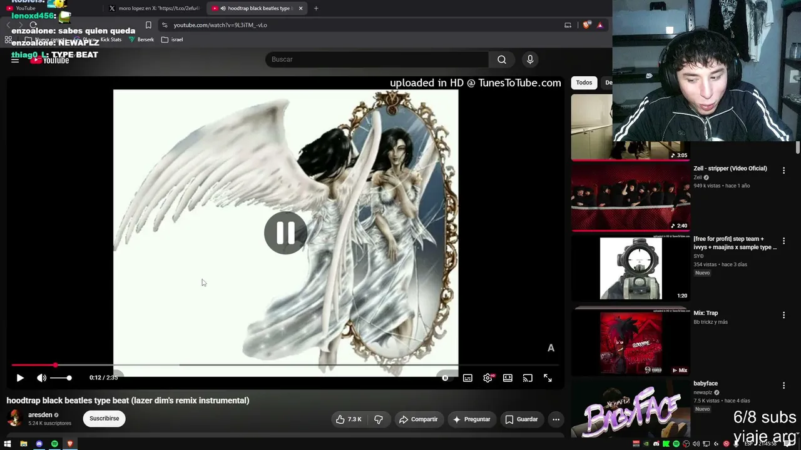Open the Zell - stripper (Video Oficial) title
This screenshot has width=801, height=450.
[x=730, y=169]
